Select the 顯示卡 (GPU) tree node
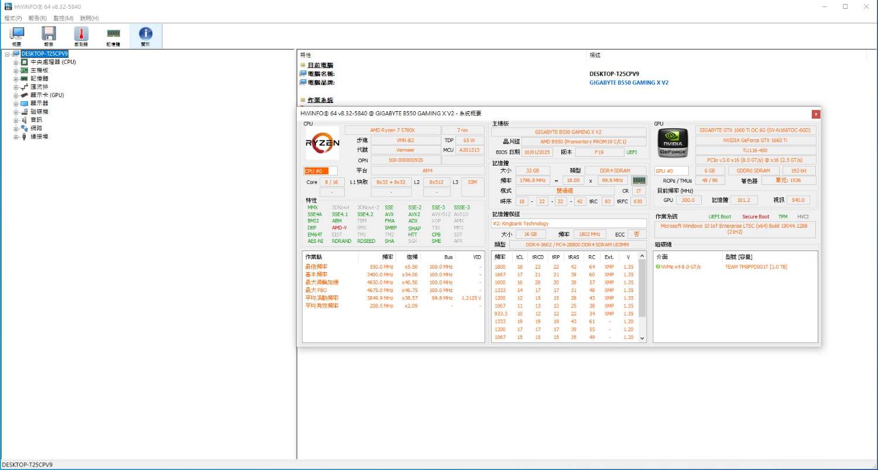 pos(47,95)
